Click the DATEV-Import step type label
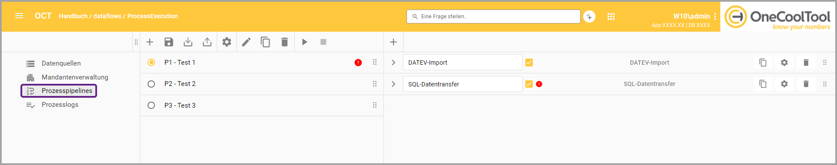 649,63
